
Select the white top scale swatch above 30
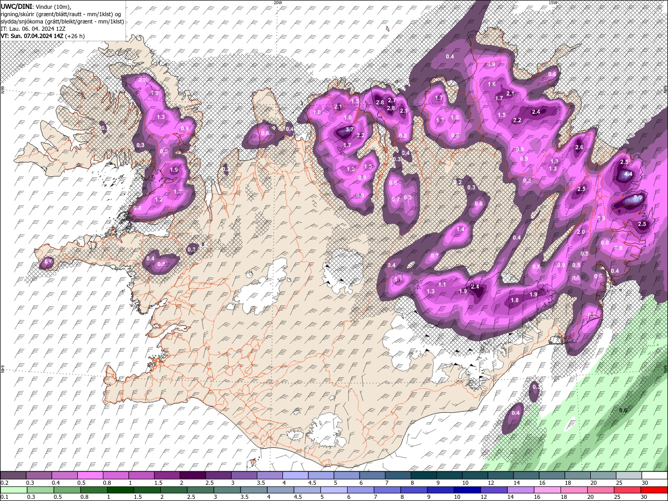pyautogui.click(x=654, y=475)
